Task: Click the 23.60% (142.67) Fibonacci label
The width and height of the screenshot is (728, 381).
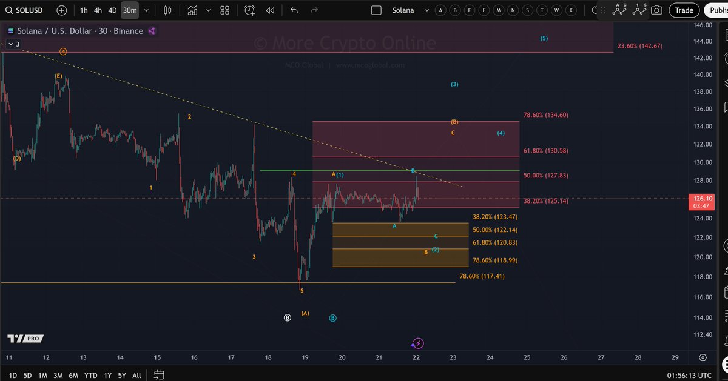Action: tap(640, 46)
